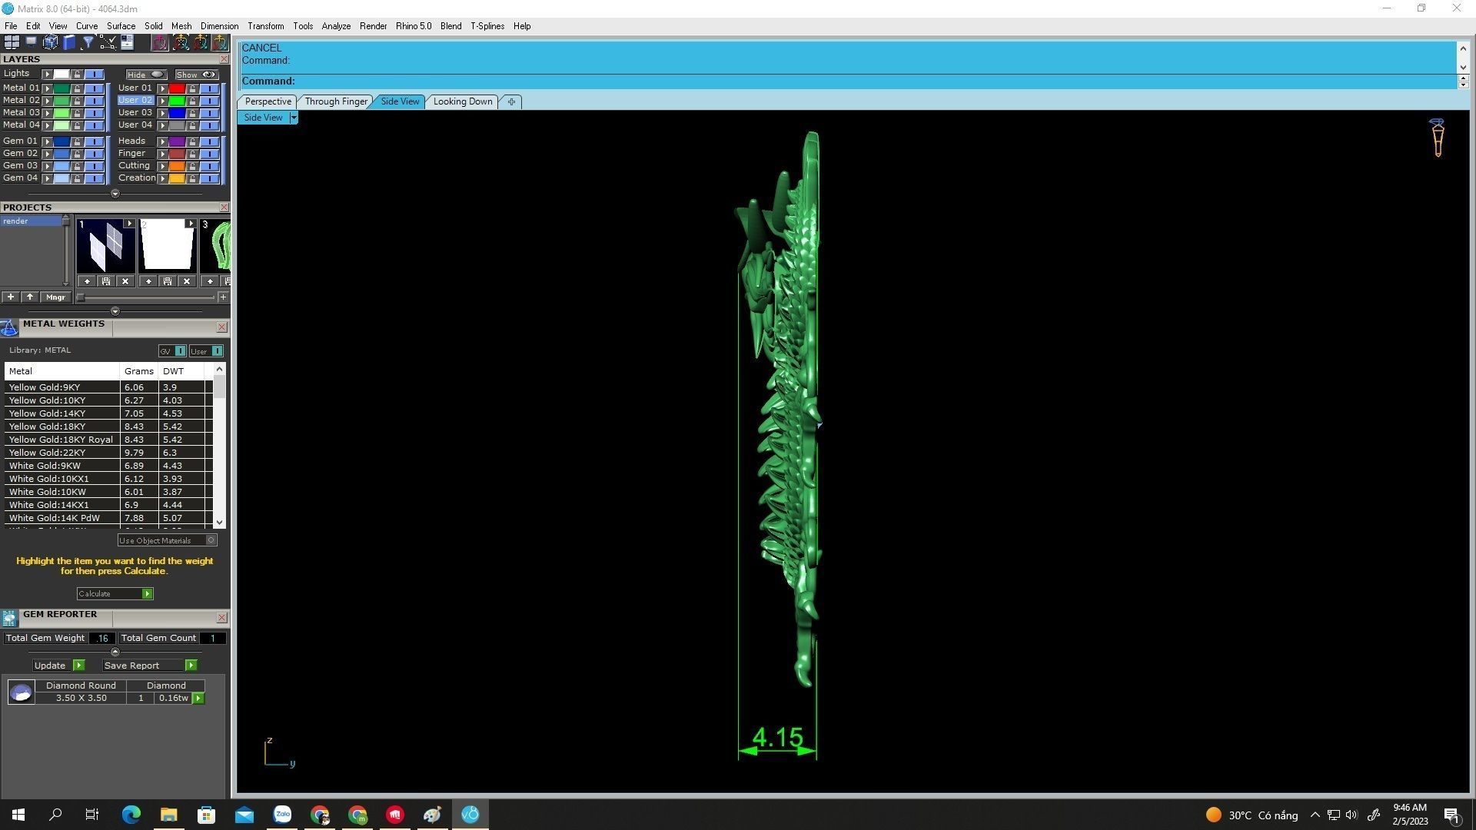Click the blue book icon in toolbar
The image size is (1476, 830).
pos(69,42)
